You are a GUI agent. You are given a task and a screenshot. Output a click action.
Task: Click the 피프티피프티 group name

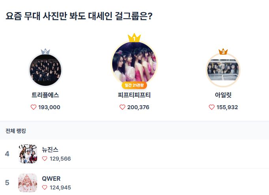click(134, 95)
